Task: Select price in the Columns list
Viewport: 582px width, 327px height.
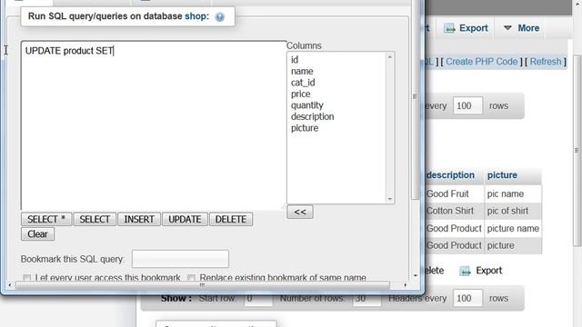Action: tap(300, 94)
